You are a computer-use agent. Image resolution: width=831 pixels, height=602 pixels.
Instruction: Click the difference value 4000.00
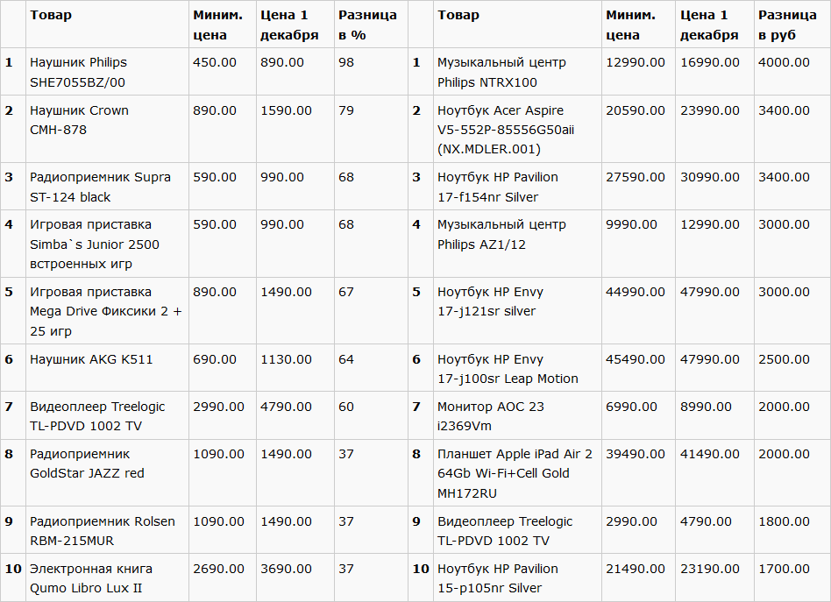click(784, 62)
